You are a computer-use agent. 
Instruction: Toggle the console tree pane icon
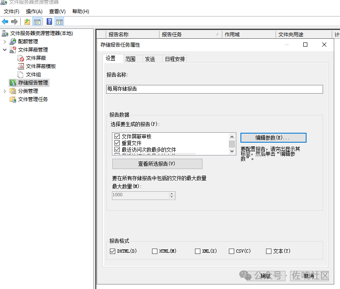pos(37,21)
